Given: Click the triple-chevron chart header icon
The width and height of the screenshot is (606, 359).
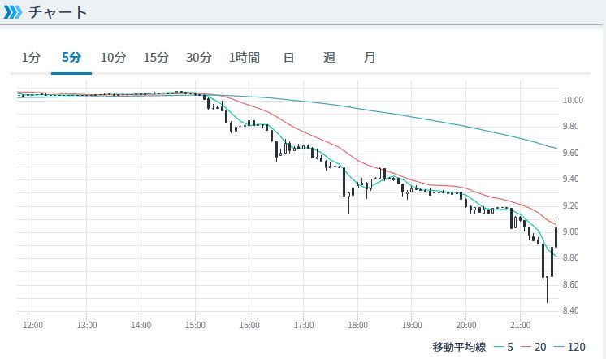Looking at the screenshot, I should [14, 13].
